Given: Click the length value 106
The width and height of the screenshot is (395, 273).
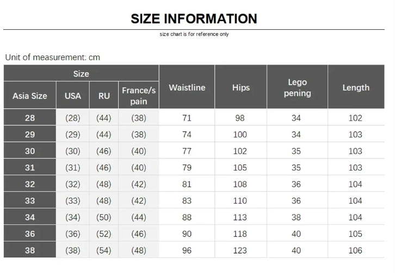Looking at the screenshot, I should 356,250.
